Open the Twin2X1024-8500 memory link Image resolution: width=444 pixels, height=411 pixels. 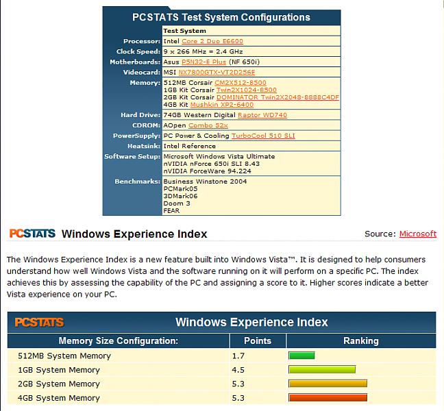click(x=247, y=90)
